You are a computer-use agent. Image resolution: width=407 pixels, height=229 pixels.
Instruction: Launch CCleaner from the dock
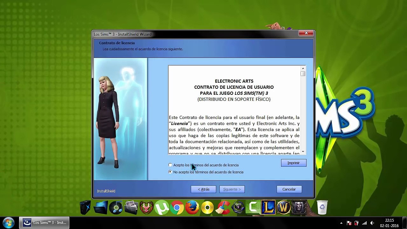(x=223, y=208)
